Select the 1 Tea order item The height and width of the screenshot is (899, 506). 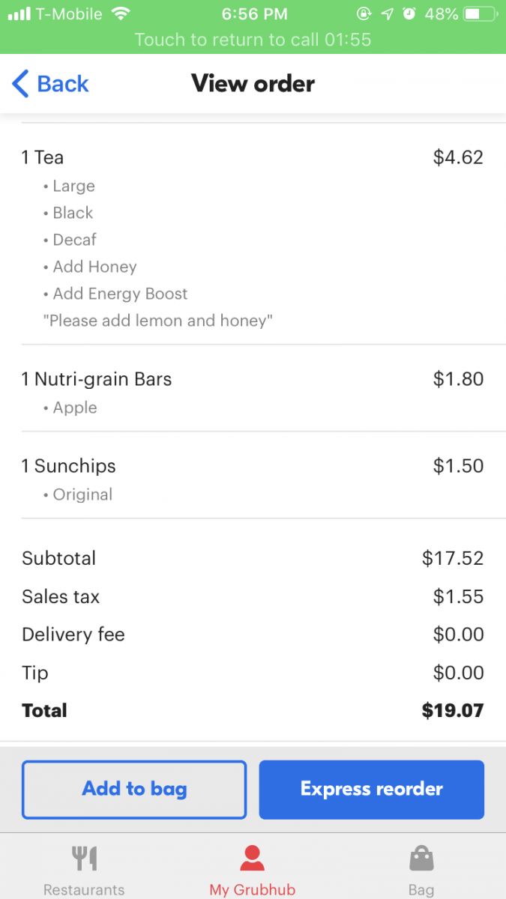(43, 157)
